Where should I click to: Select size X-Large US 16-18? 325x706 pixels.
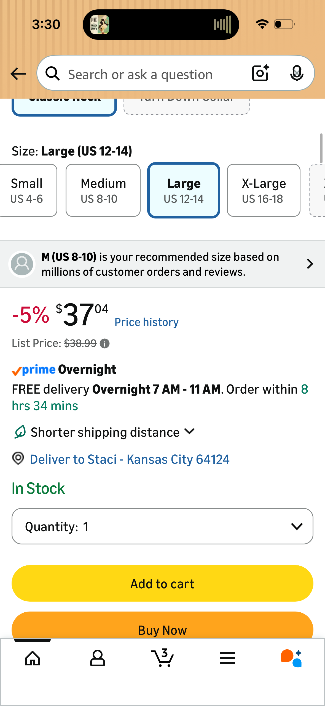[264, 190]
